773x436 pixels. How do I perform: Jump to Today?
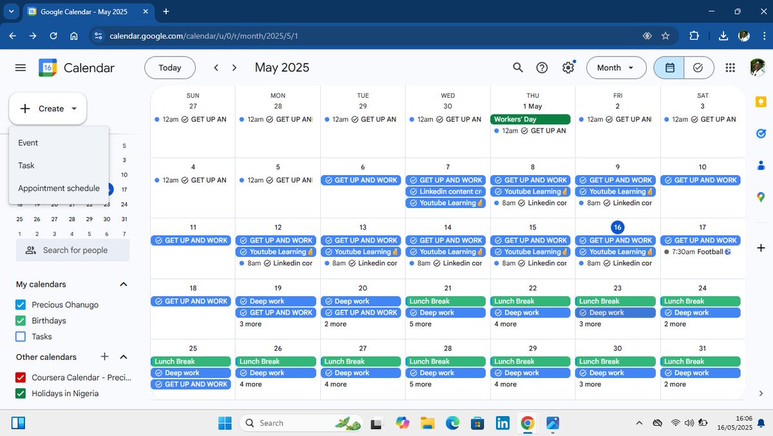pyautogui.click(x=170, y=68)
